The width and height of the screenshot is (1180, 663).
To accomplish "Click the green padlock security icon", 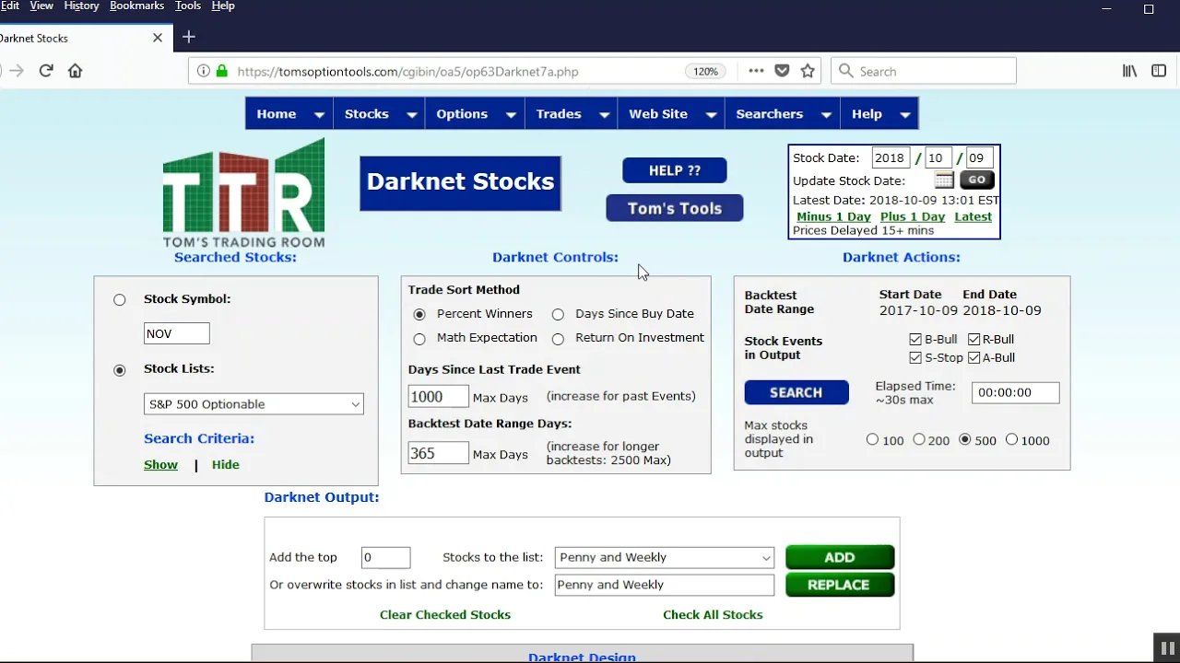I will pos(221,71).
